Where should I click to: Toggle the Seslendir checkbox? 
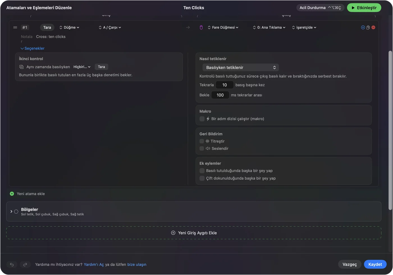coord(202,149)
